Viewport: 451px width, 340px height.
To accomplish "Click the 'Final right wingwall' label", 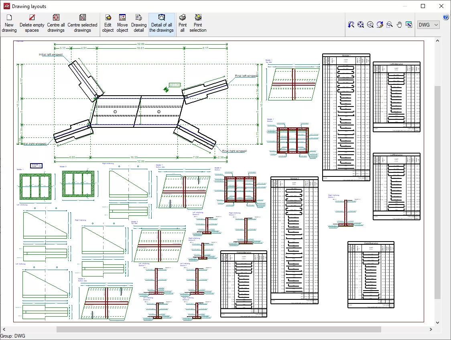I will point(234,151).
